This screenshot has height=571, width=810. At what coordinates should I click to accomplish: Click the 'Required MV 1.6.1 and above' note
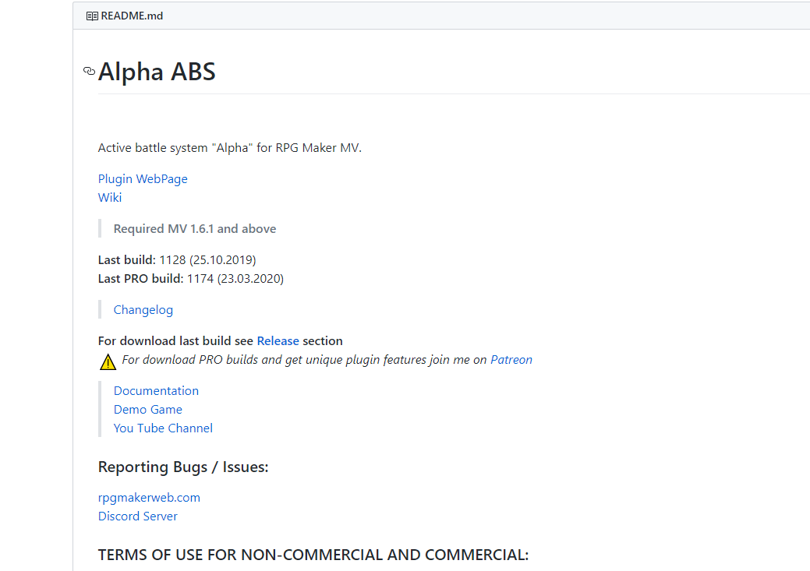195,229
